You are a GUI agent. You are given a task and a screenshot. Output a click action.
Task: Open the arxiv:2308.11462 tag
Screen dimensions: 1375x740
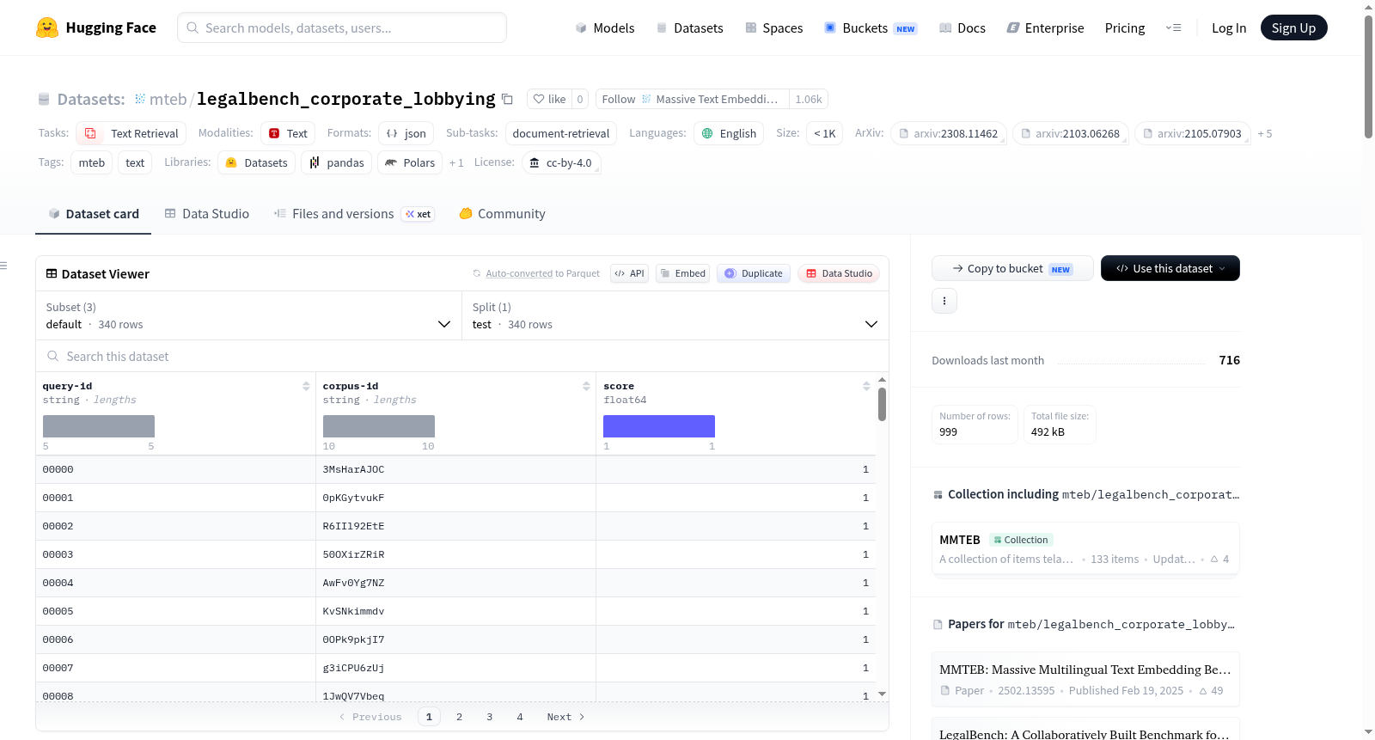(949, 133)
